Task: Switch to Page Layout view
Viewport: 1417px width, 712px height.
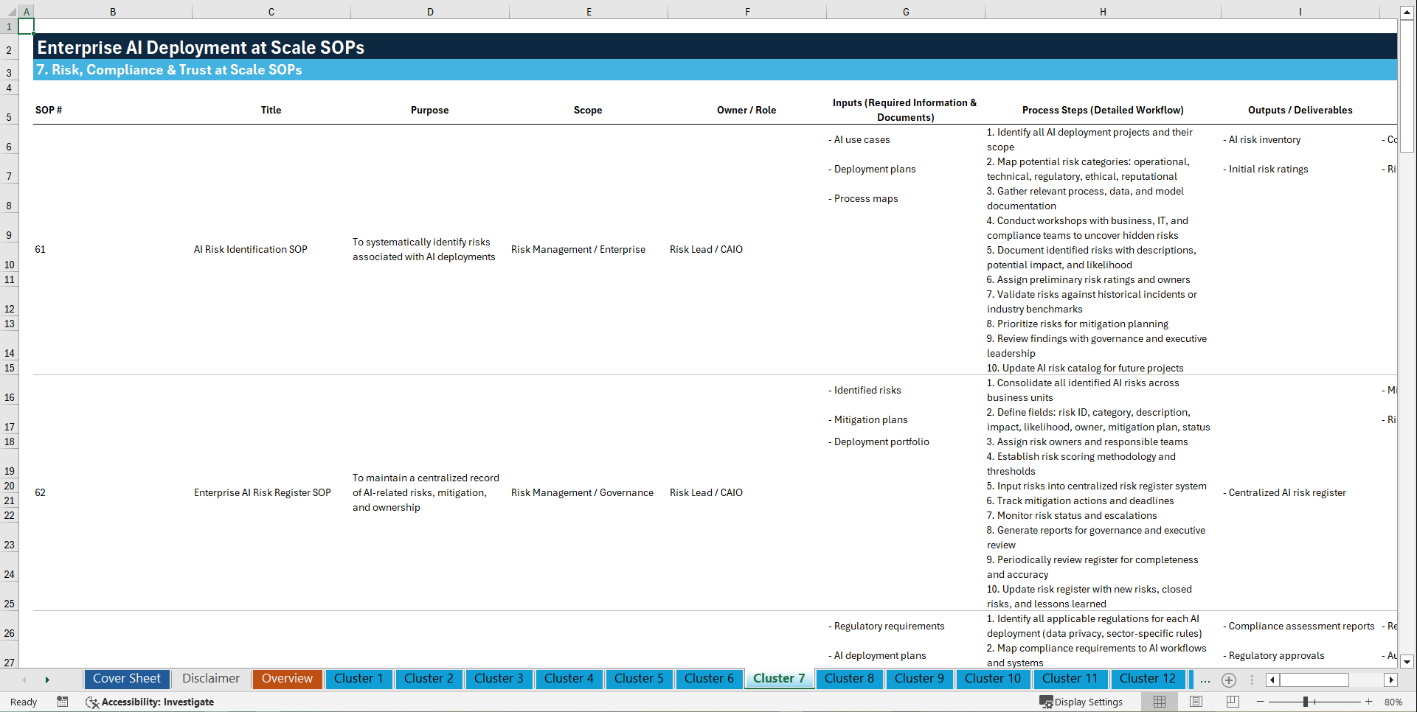Action: 1196,702
